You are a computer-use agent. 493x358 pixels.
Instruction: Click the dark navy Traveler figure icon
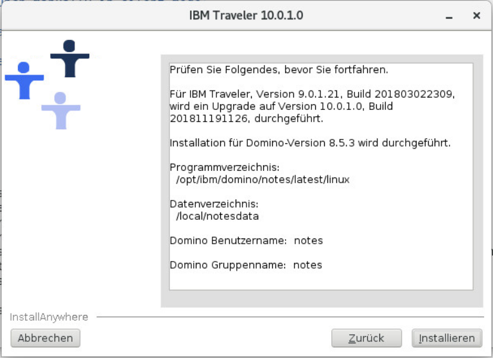coord(69,58)
